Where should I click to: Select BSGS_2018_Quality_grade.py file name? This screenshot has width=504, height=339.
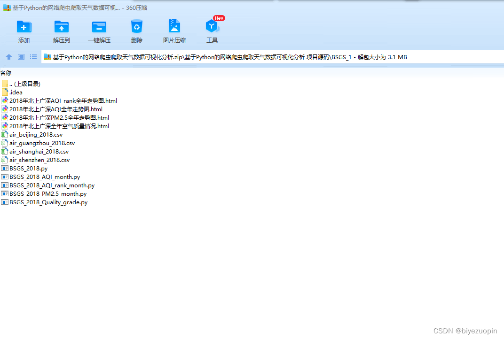(48, 202)
